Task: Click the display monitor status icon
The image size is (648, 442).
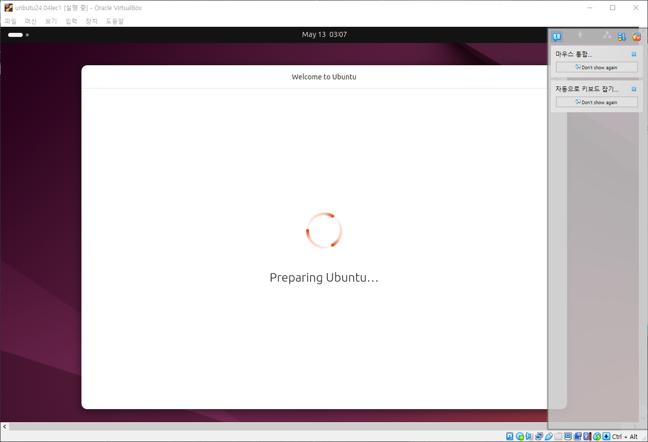Action: 568,436
